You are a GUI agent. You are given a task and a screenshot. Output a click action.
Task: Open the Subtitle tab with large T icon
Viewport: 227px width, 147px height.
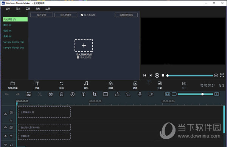[37, 84]
